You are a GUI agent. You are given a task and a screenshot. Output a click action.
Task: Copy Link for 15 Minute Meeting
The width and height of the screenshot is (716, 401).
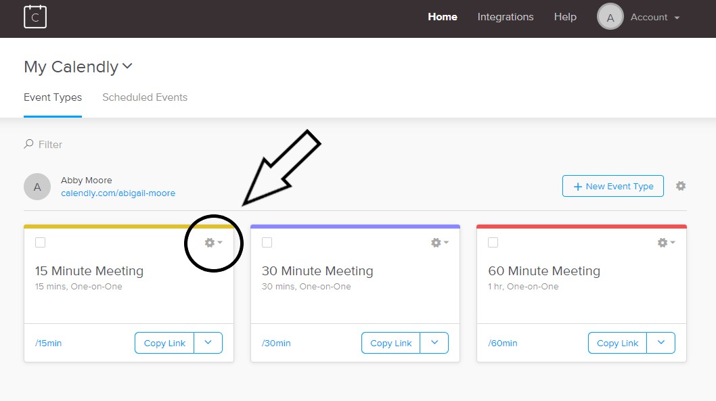pos(164,343)
